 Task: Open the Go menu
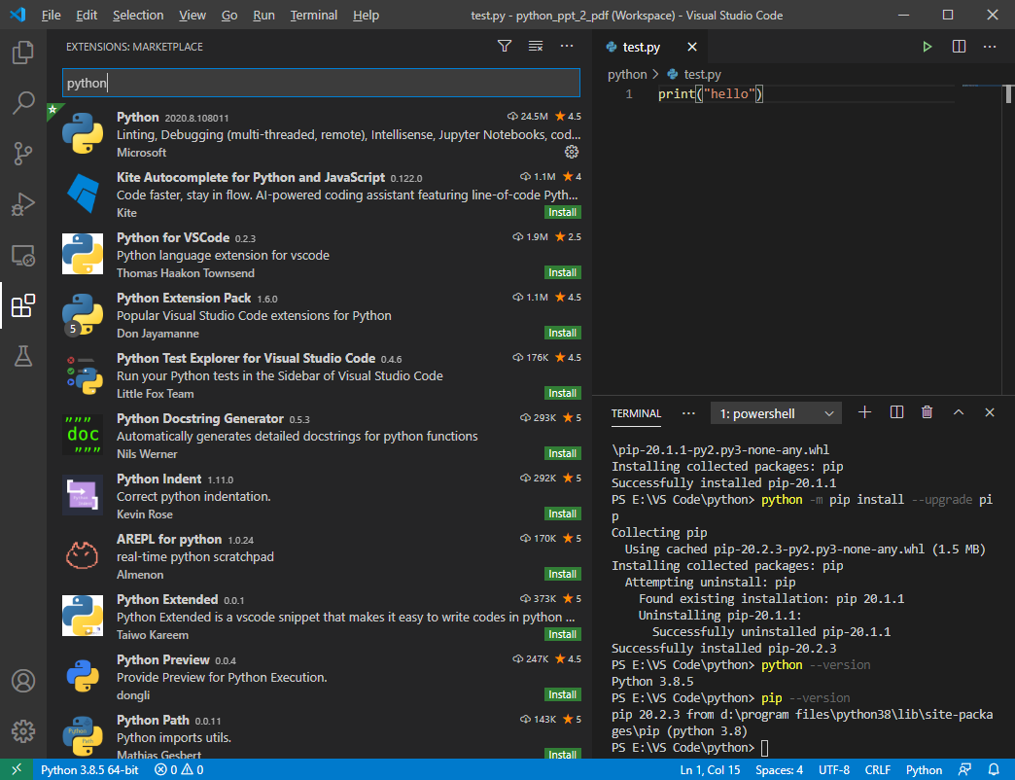pos(229,15)
